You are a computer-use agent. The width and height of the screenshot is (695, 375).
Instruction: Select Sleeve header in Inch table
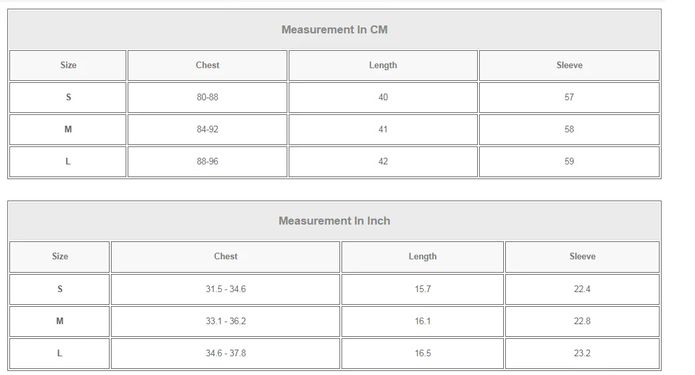[x=582, y=256]
